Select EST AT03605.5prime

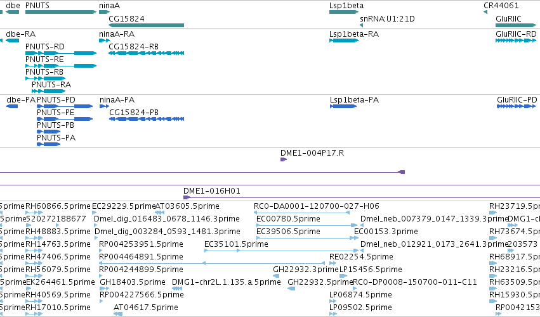187,206
